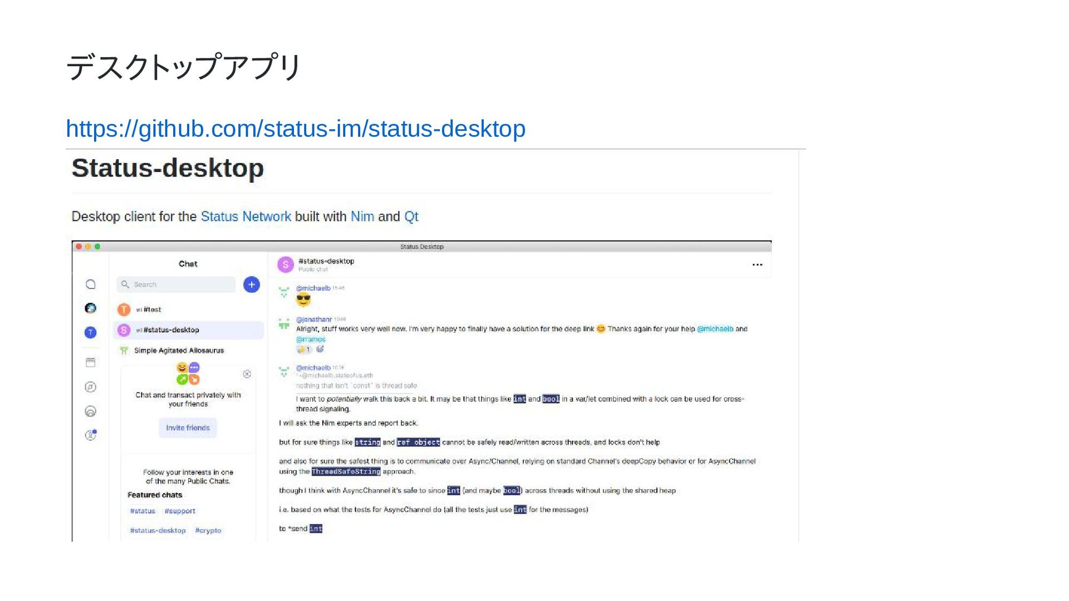This screenshot has height=601, width=1069.
Task: Open the globe avatar icon in the sidebar
Action: click(90, 308)
